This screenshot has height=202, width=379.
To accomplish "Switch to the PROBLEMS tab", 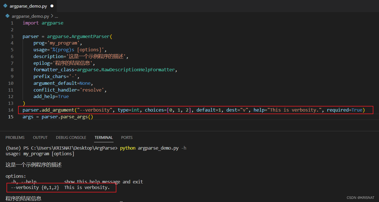I will [15, 137].
